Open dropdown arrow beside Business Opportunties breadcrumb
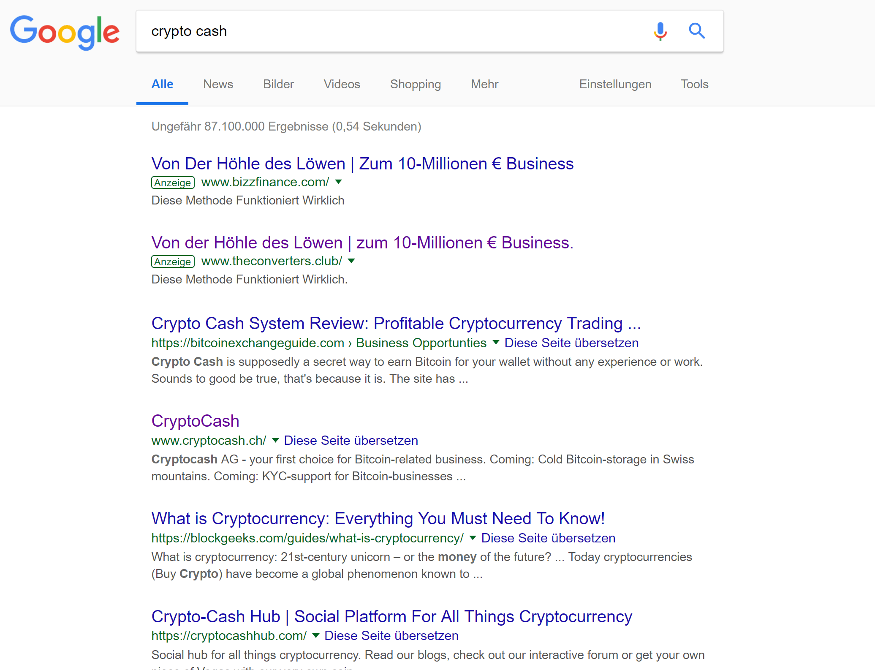The height and width of the screenshot is (670, 875). pyautogui.click(x=496, y=342)
